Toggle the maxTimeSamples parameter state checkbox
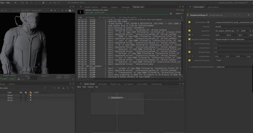 (189, 43)
